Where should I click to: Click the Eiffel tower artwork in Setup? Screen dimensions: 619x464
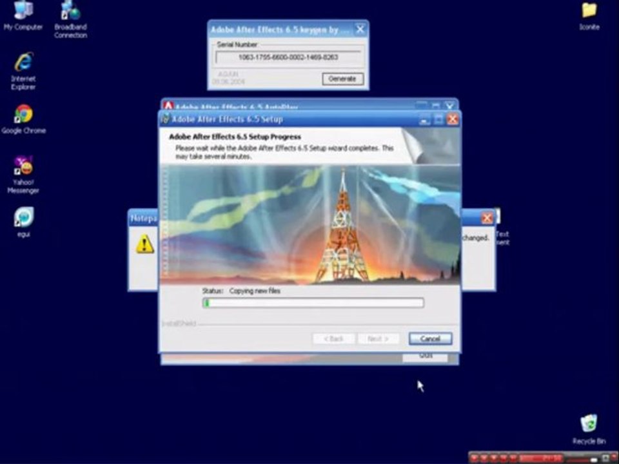click(342, 227)
